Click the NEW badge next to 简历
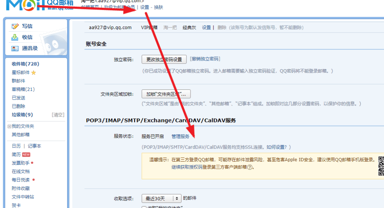 [26, 155]
